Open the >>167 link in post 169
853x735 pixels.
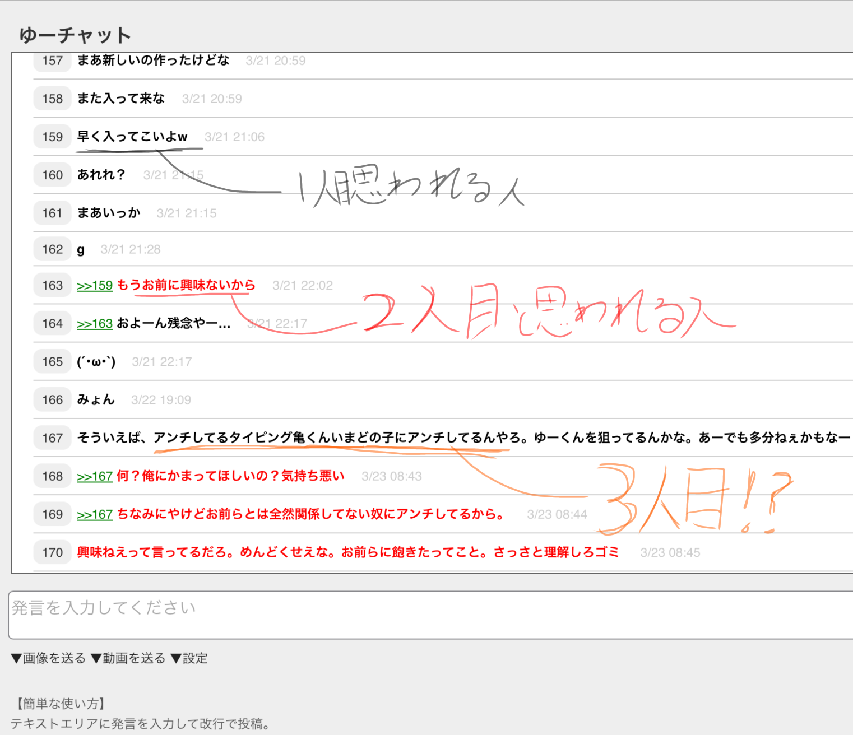point(95,514)
